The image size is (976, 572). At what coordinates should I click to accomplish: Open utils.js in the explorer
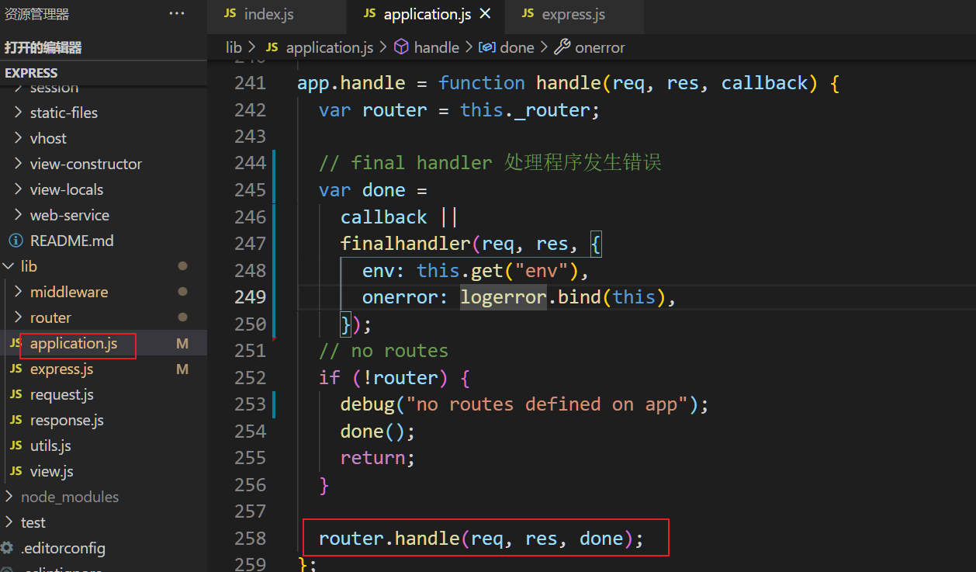[x=50, y=445]
